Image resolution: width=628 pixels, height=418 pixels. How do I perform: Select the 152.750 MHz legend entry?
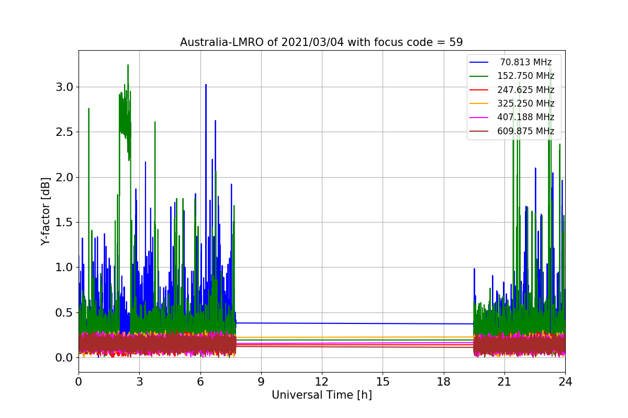[x=513, y=76]
